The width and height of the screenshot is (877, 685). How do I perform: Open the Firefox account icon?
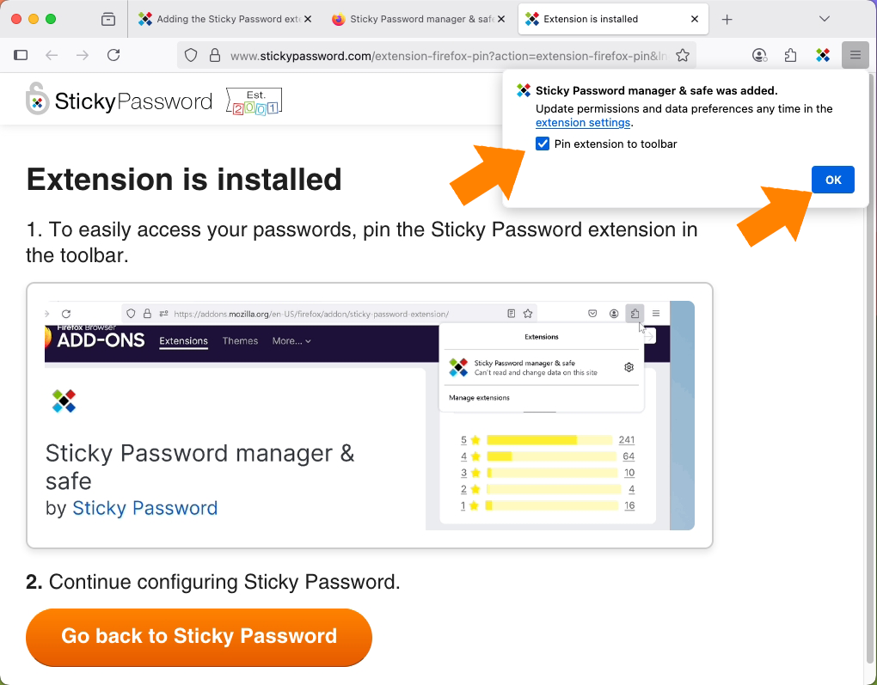pyautogui.click(x=759, y=55)
